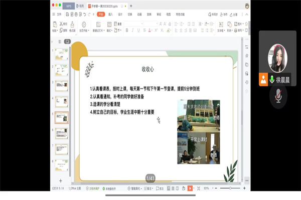
Task: Click the orange slideshow play button in status bar
Action: tap(190, 188)
